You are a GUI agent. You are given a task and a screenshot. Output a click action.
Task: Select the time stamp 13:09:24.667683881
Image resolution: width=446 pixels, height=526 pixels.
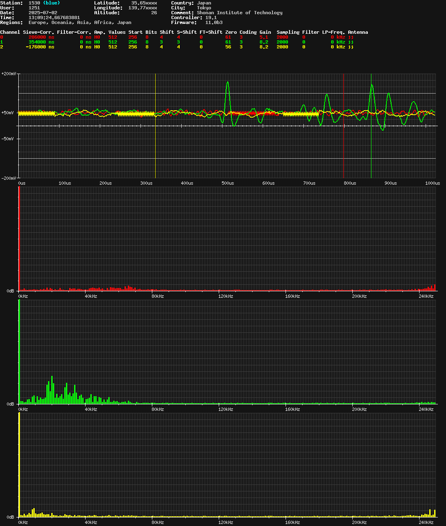54,17
